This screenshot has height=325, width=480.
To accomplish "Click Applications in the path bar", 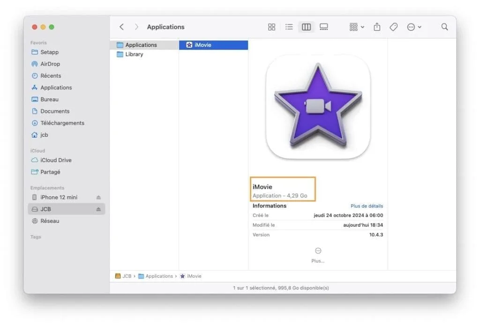I will point(156,276).
